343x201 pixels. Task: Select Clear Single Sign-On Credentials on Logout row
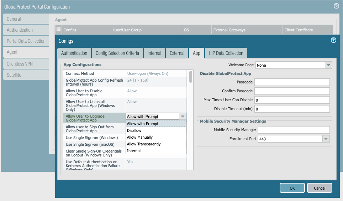tap(95, 153)
